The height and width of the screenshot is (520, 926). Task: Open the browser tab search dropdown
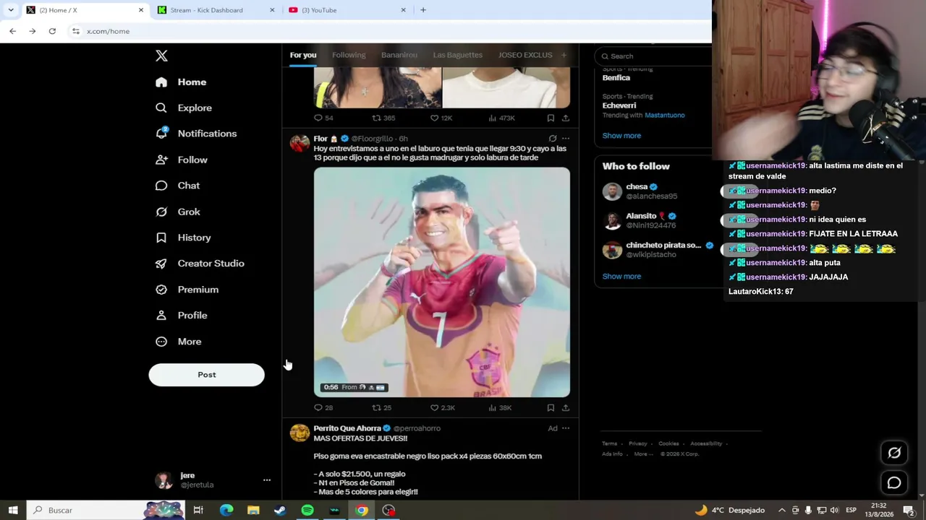click(11, 10)
